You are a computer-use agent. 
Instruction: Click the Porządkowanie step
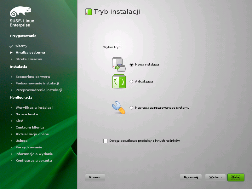pyautogui.click(x=29, y=147)
